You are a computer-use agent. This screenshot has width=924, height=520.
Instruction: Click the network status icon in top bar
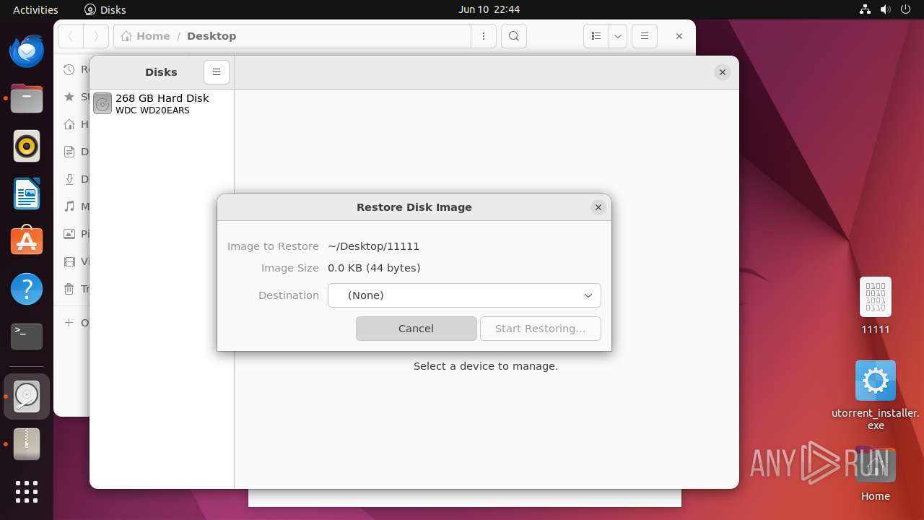click(866, 9)
